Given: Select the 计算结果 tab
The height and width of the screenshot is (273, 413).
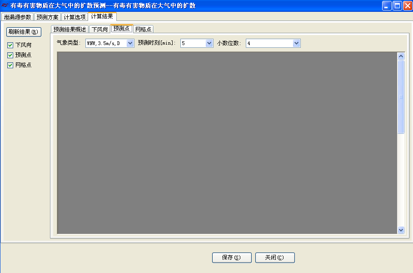Looking at the screenshot, I should coord(102,16).
